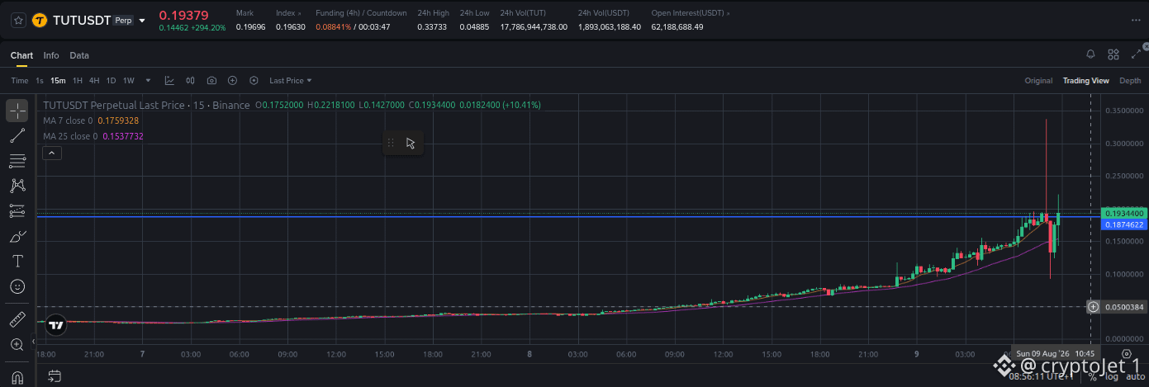Set interval to 1H
Image resolution: width=1149 pixels, height=387 pixels.
[x=78, y=81]
